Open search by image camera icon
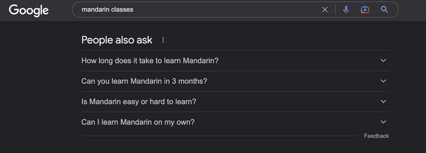Viewport: 426px width, 153px height. click(365, 10)
